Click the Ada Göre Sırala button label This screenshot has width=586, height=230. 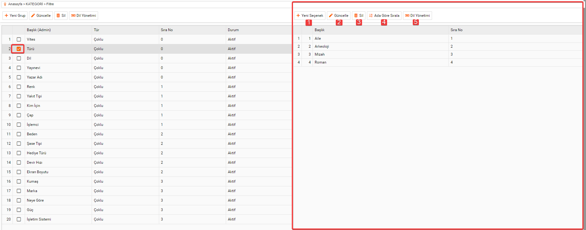coord(387,16)
